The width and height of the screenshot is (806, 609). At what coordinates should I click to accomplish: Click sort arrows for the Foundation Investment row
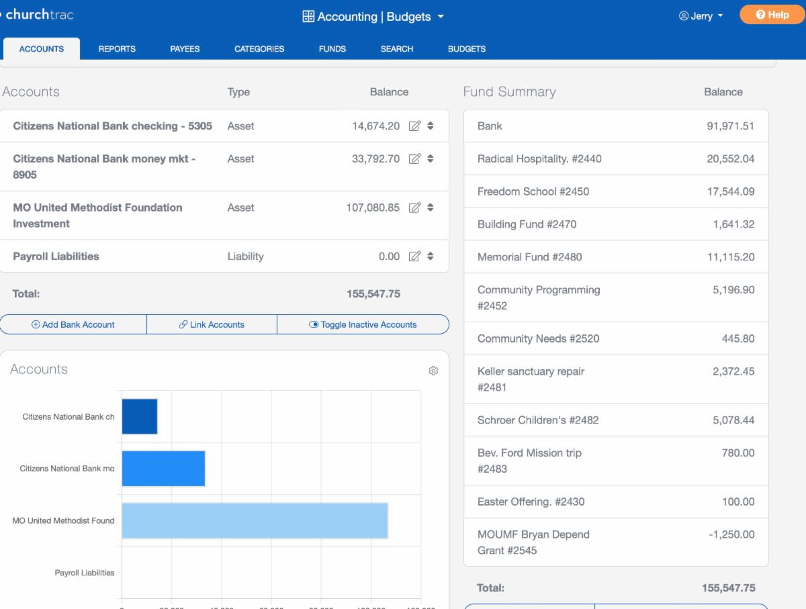[x=431, y=208]
